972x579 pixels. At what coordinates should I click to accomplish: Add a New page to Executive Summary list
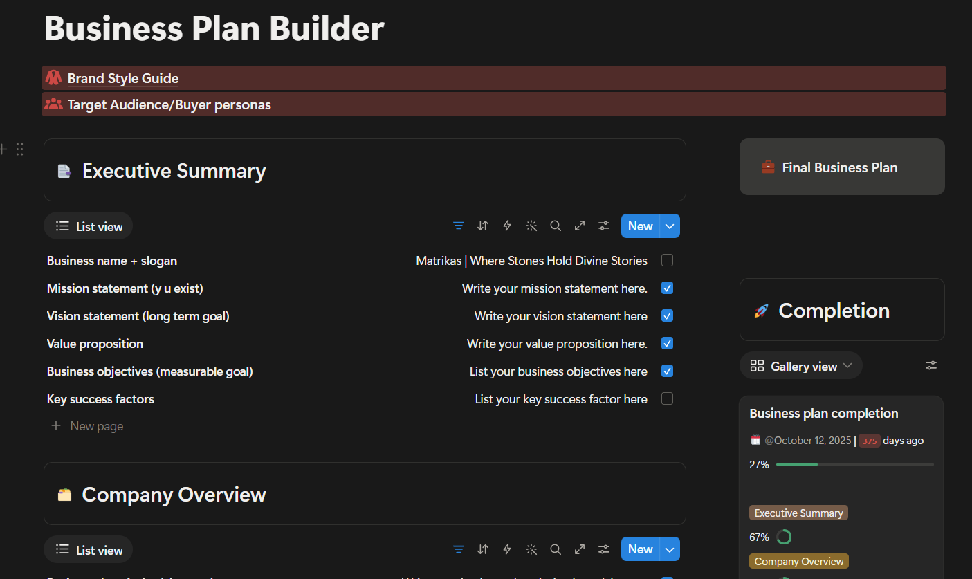(x=87, y=426)
